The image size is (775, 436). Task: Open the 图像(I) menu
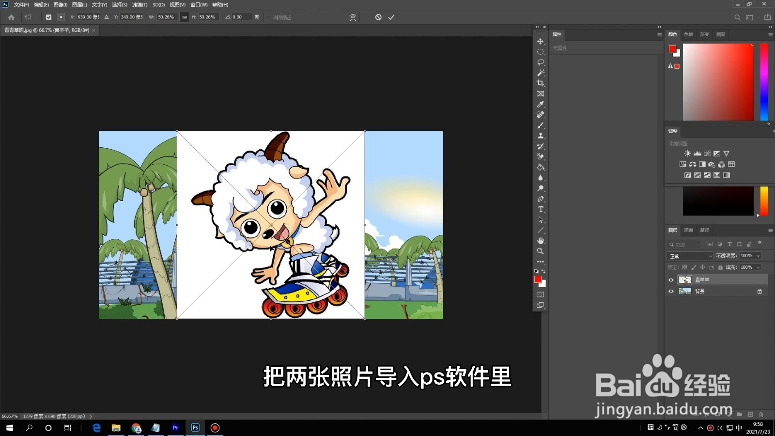60,4
